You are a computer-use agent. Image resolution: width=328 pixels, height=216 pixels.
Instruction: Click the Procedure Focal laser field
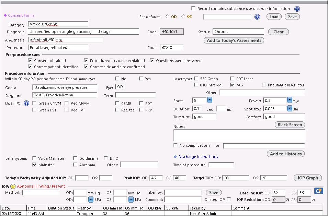point(58,48)
